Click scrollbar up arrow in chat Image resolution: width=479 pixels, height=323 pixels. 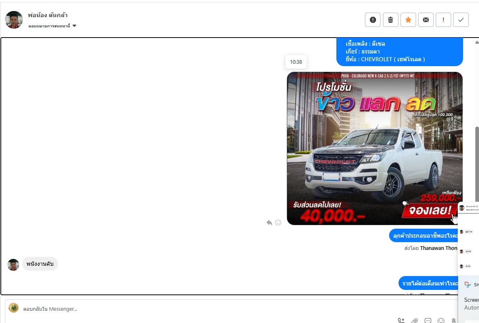[x=477, y=42]
